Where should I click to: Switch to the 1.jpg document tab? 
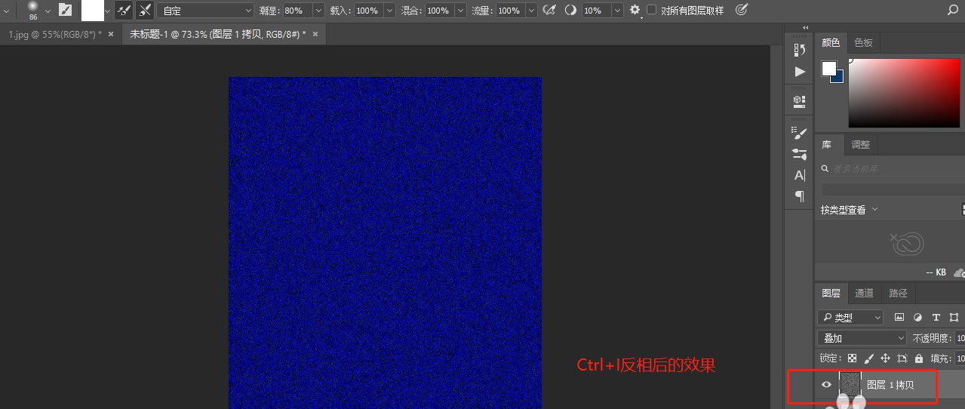pyautogui.click(x=54, y=34)
